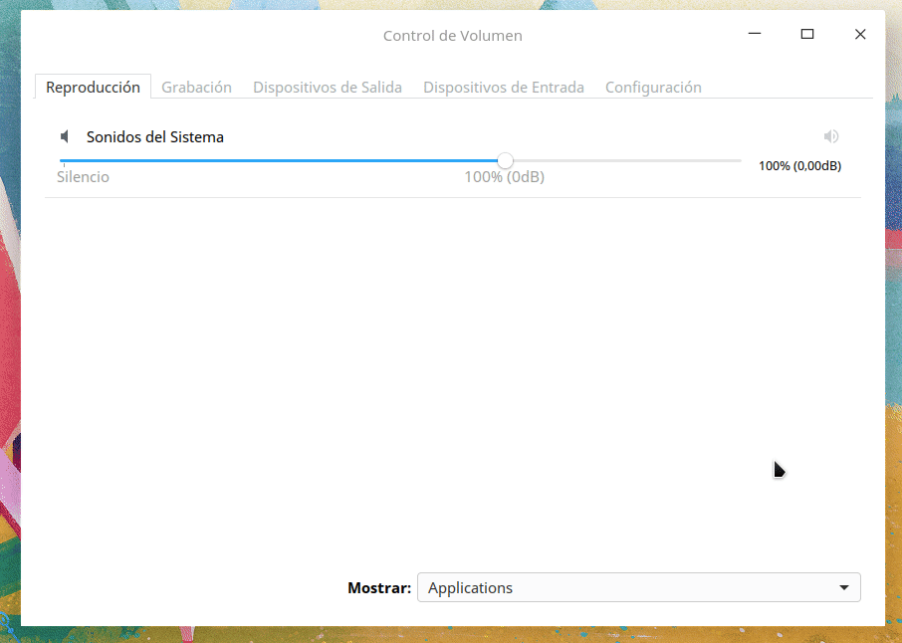The height and width of the screenshot is (643, 902).
Task: Open the Dispositivos de Salida tab
Action: tap(328, 87)
